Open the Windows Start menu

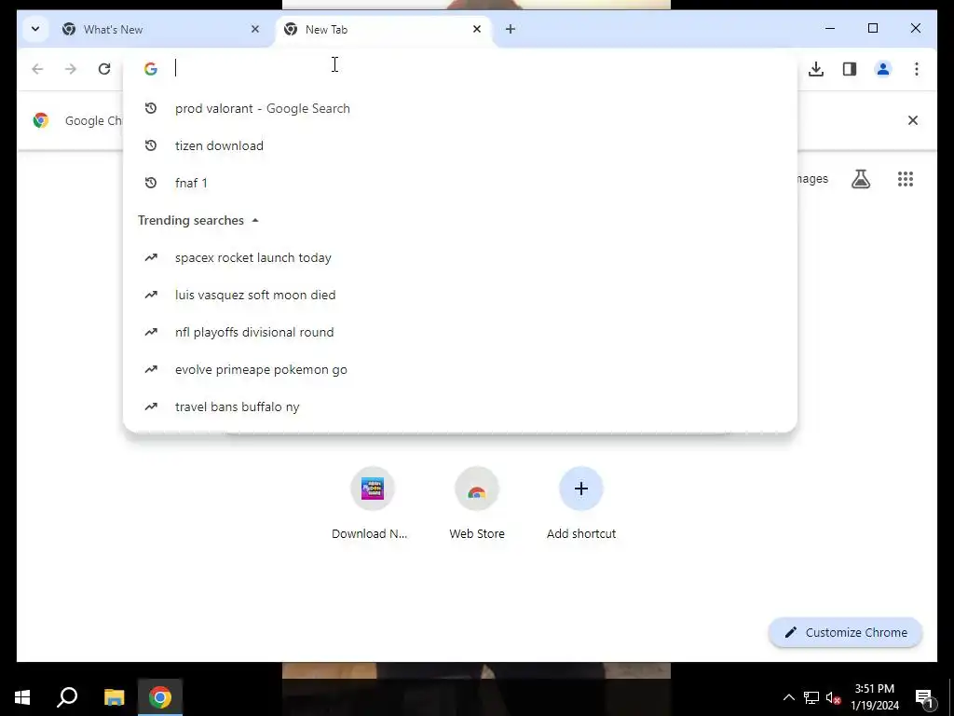coord(22,697)
